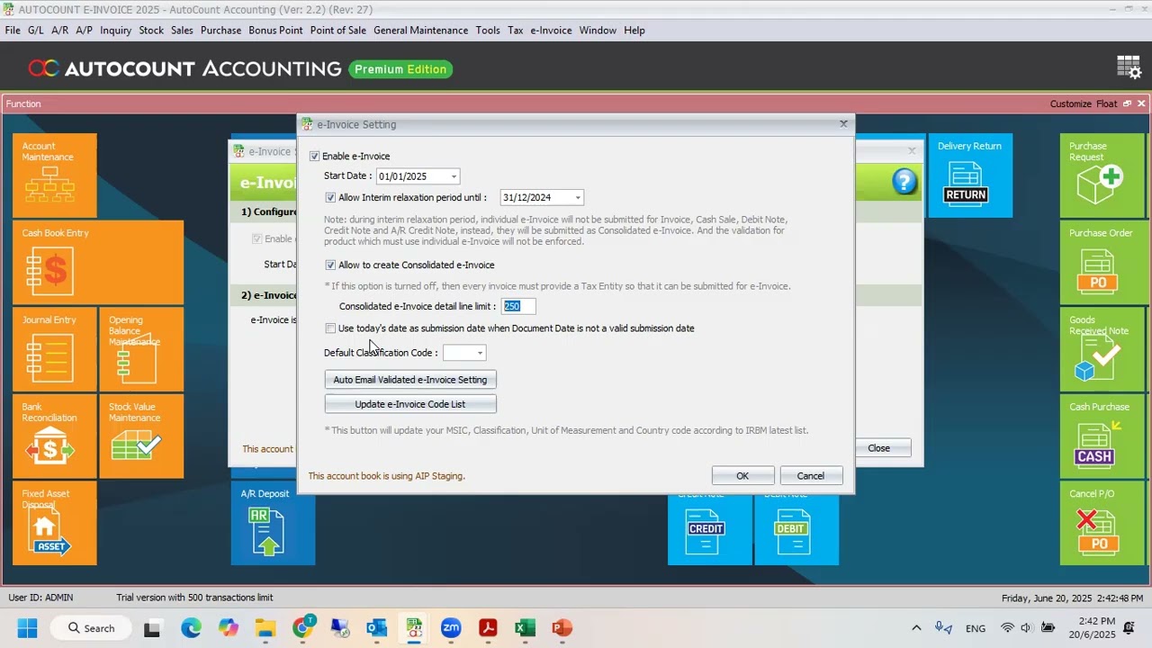
Task: Open the Delivery Return tile
Action: pyautogui.click(x=969, y=175)
